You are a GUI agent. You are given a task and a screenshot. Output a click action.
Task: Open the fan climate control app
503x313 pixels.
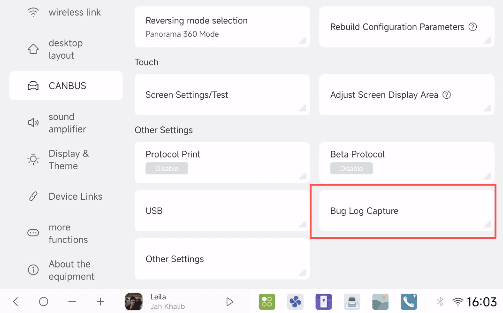click(x=295, y=302)
